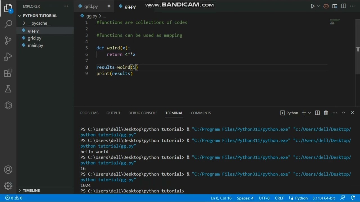The width and height of the screenshot is (360, 202).
Task: Click the editor layout icon with magnifier
Action: [335, 6]
